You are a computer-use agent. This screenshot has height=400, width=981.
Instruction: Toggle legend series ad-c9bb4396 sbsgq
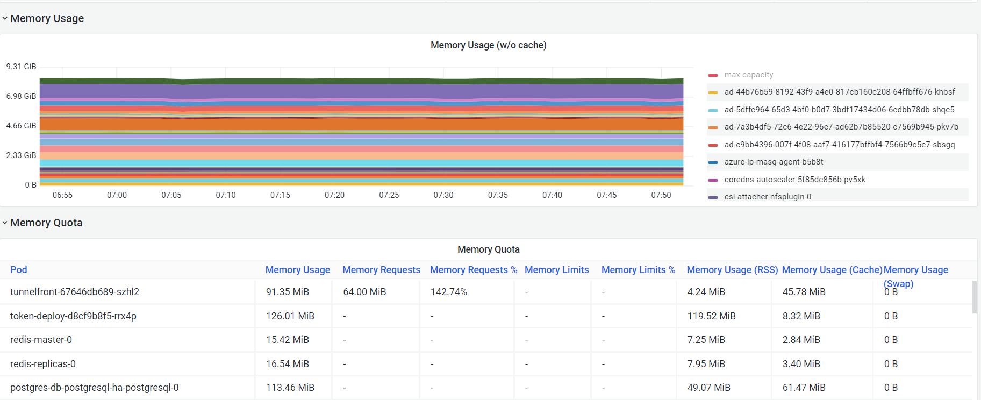[x=839, y=145]
